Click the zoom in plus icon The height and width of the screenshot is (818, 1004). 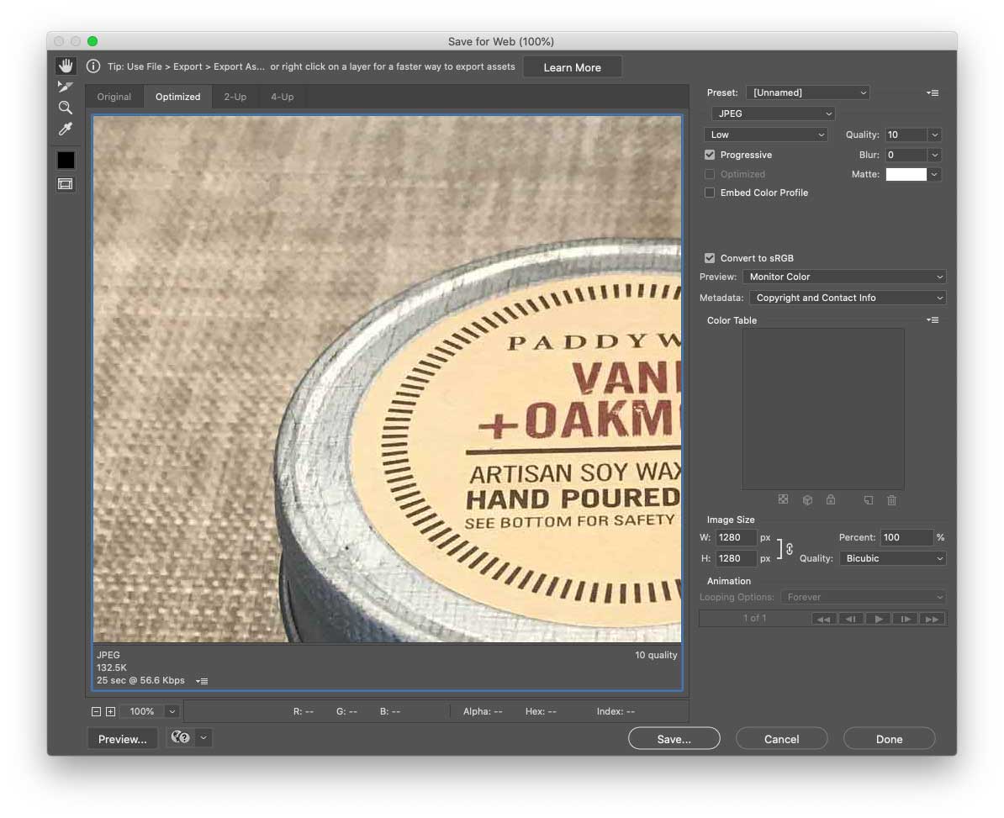point(110,712)
